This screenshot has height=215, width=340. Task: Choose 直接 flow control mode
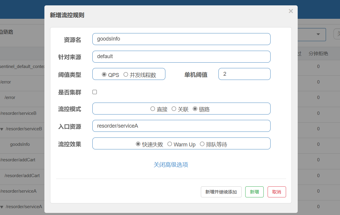[x=153, y=109]
